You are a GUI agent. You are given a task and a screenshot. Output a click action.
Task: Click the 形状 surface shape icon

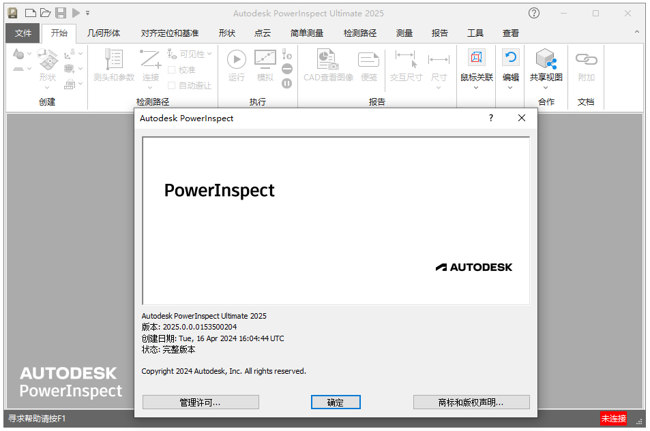[x=47, y=60]
